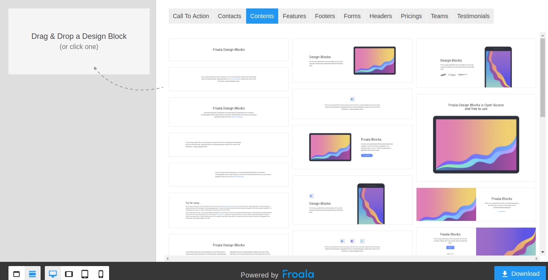Screen dimensions: 548x280
Task: Switch to the Testimonials tab
Action: coord(473,16)
